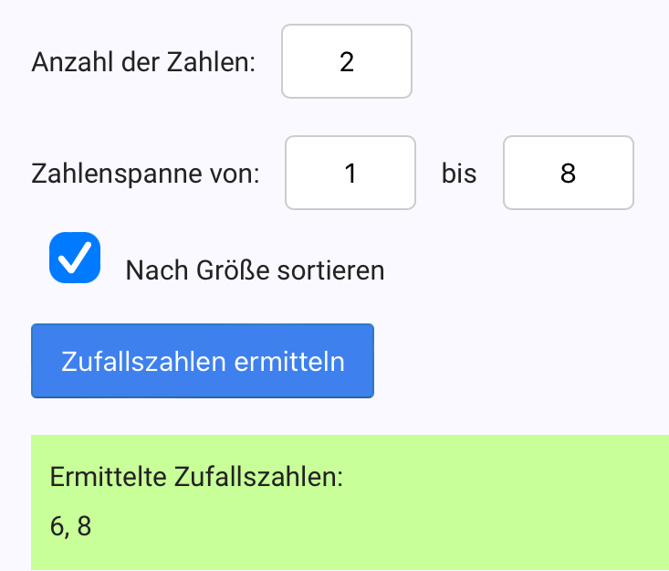
Task: Click the final 8 in results list
Action: point(84,526)
